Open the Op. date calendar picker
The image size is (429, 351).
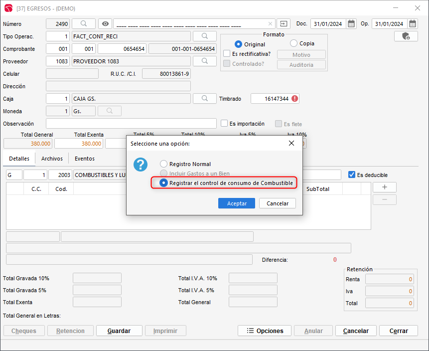413,24
